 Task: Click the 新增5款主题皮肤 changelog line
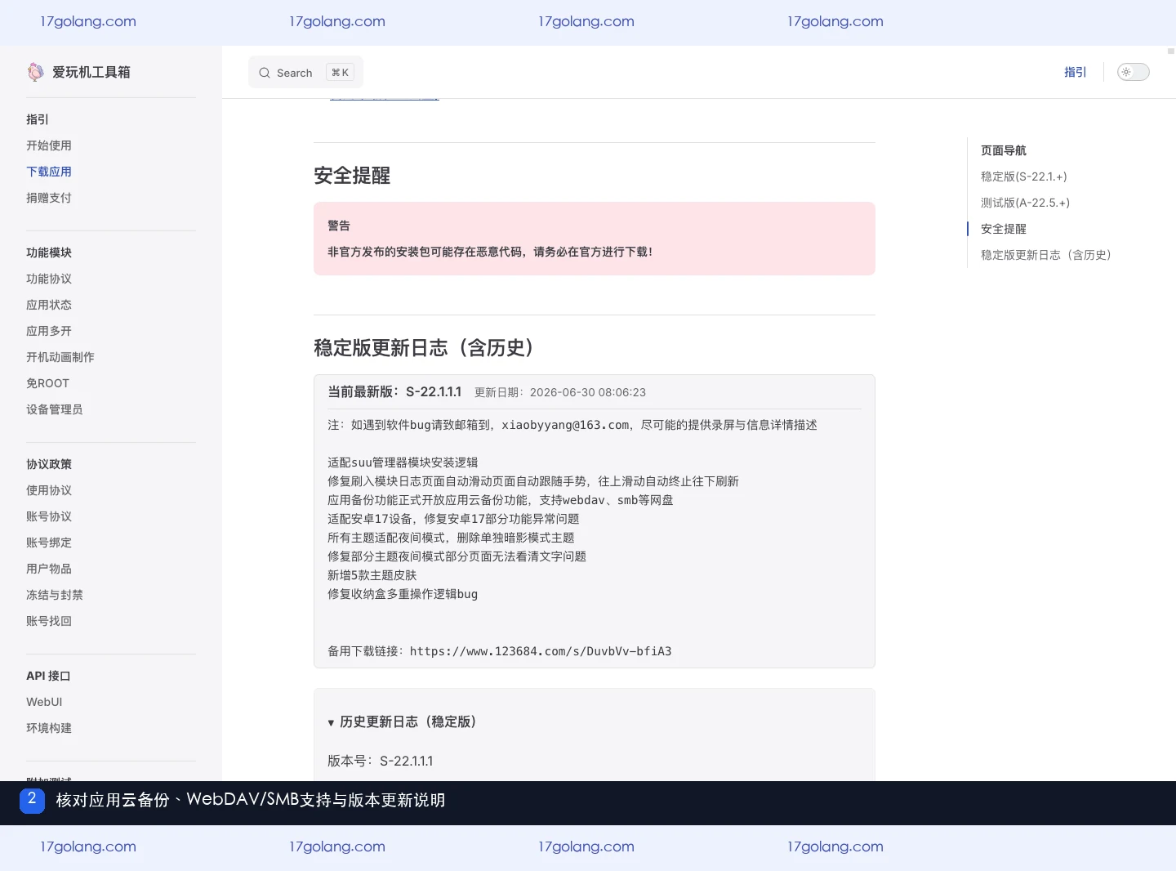tap(372, 575)
